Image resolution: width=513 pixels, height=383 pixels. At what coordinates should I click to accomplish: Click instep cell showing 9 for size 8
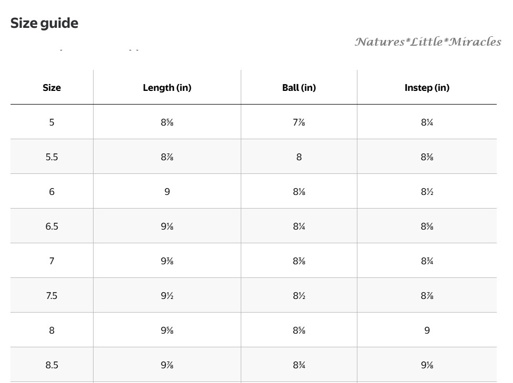[x=427, y=330]
